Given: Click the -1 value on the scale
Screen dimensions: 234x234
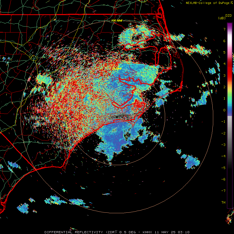Looking at the screenshot, I should click(x=223, y=122).
